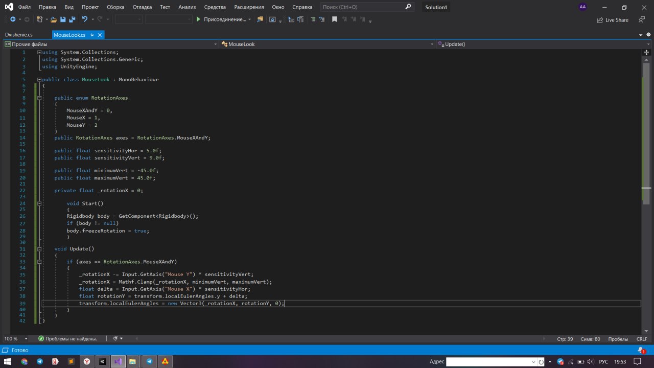The width and height of the screenshot is (654, 368).
Task: Click the Navigate Backward arrow icon
Action: pos(13,19)
